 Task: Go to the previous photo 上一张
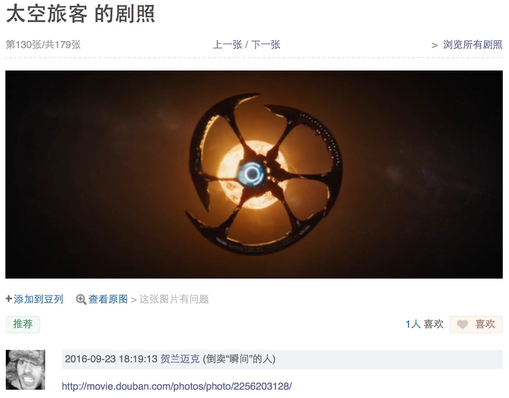pos(228,45)
